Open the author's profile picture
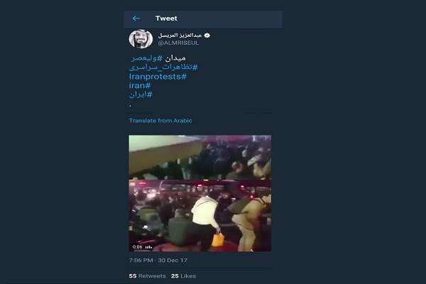The height and width of the screenshot is (284, 426). pyautogui.click(x=141, y=39)
